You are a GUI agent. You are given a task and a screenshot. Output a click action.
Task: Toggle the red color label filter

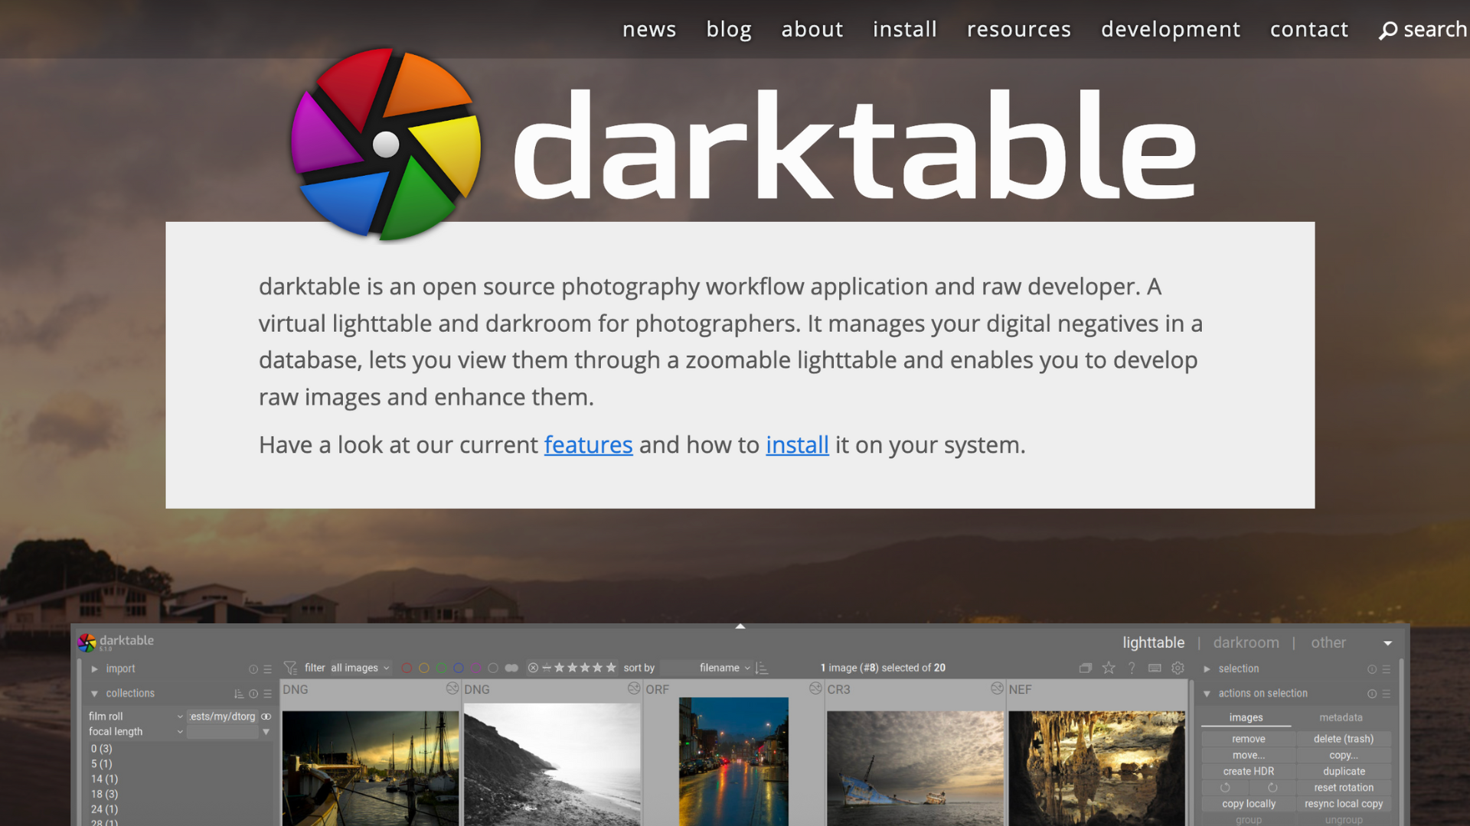(x=407, y=668)
